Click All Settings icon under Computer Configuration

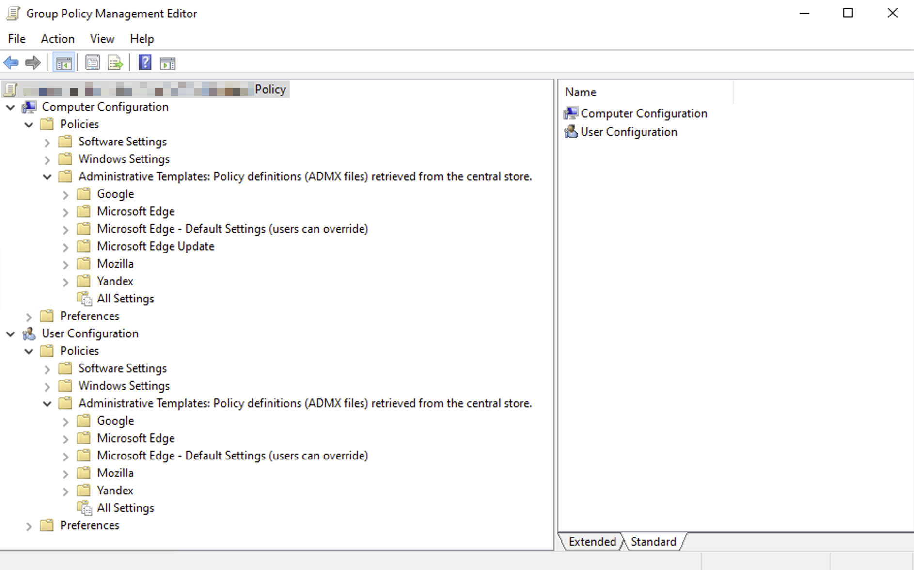[84, 299]
